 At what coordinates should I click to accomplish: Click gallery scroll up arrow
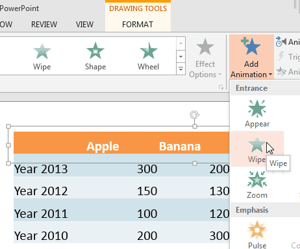coord(181,43)
